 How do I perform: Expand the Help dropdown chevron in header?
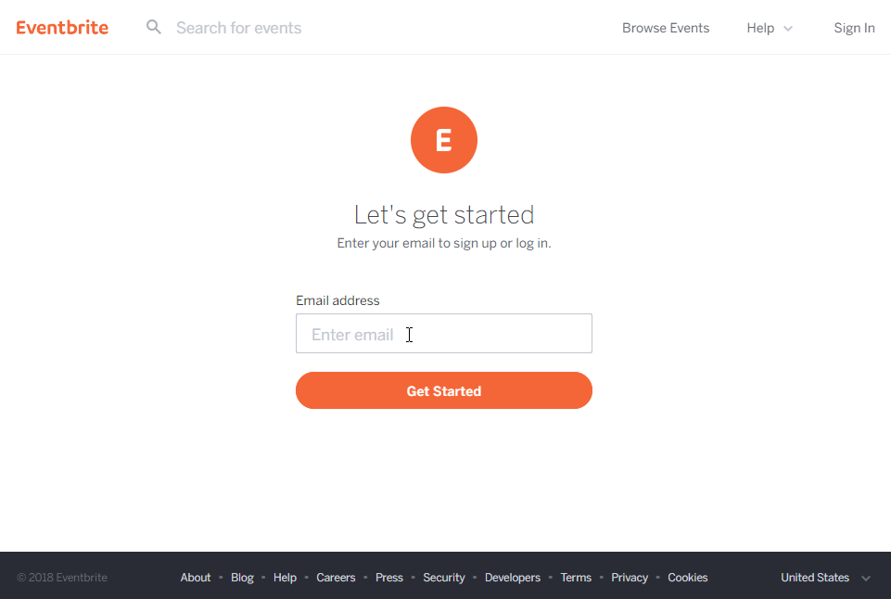787,29
